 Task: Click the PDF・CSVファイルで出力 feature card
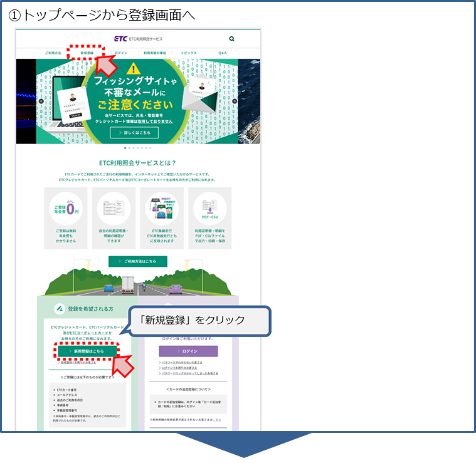pos(209,218)
